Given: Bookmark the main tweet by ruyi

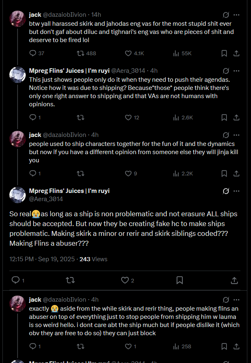Looking at the screenshot, I should [x=180, y=280].
